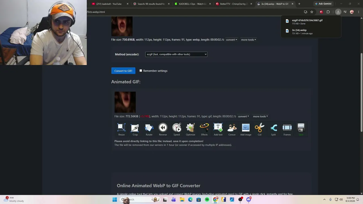Open the Chrome profile avatar
The image size is (363, 204).
[x=352, y=12]
